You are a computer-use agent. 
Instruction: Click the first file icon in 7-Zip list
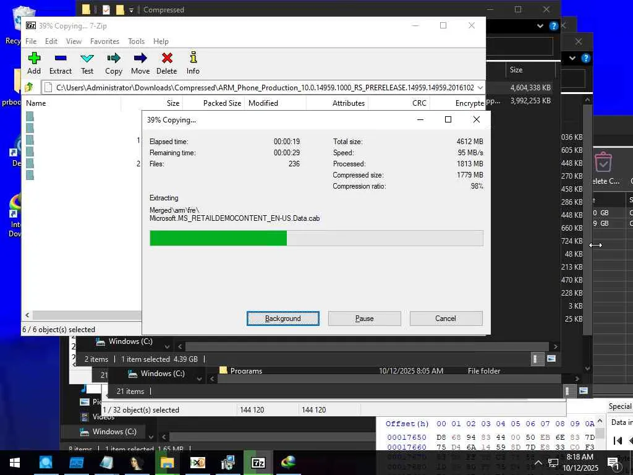point(30,116)
